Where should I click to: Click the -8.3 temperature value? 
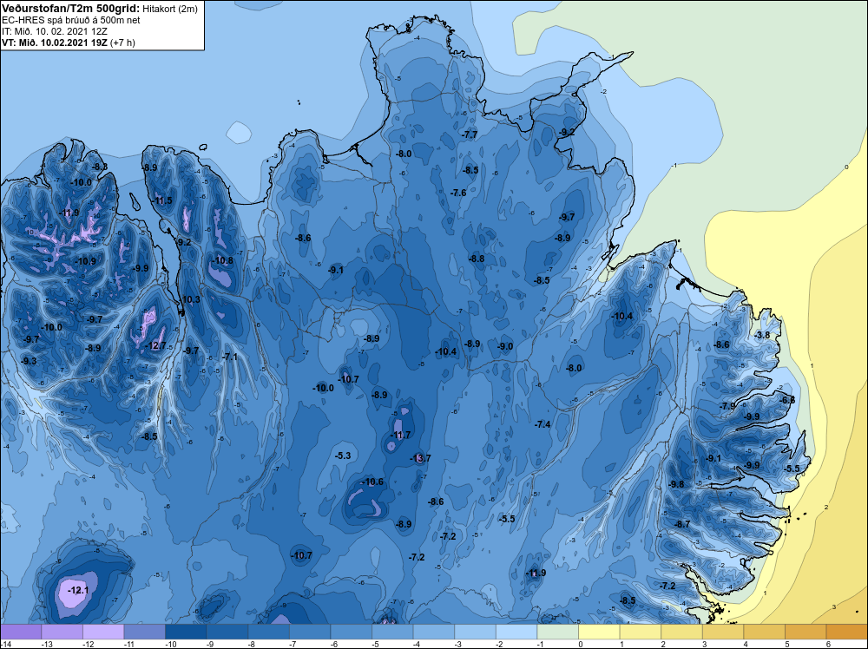[x=100, y=167]
